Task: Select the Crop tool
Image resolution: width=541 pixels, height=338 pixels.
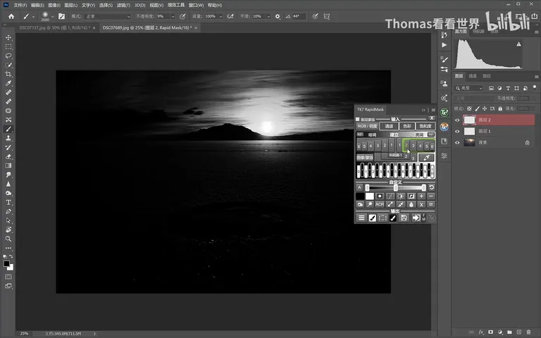Action: 8,74
